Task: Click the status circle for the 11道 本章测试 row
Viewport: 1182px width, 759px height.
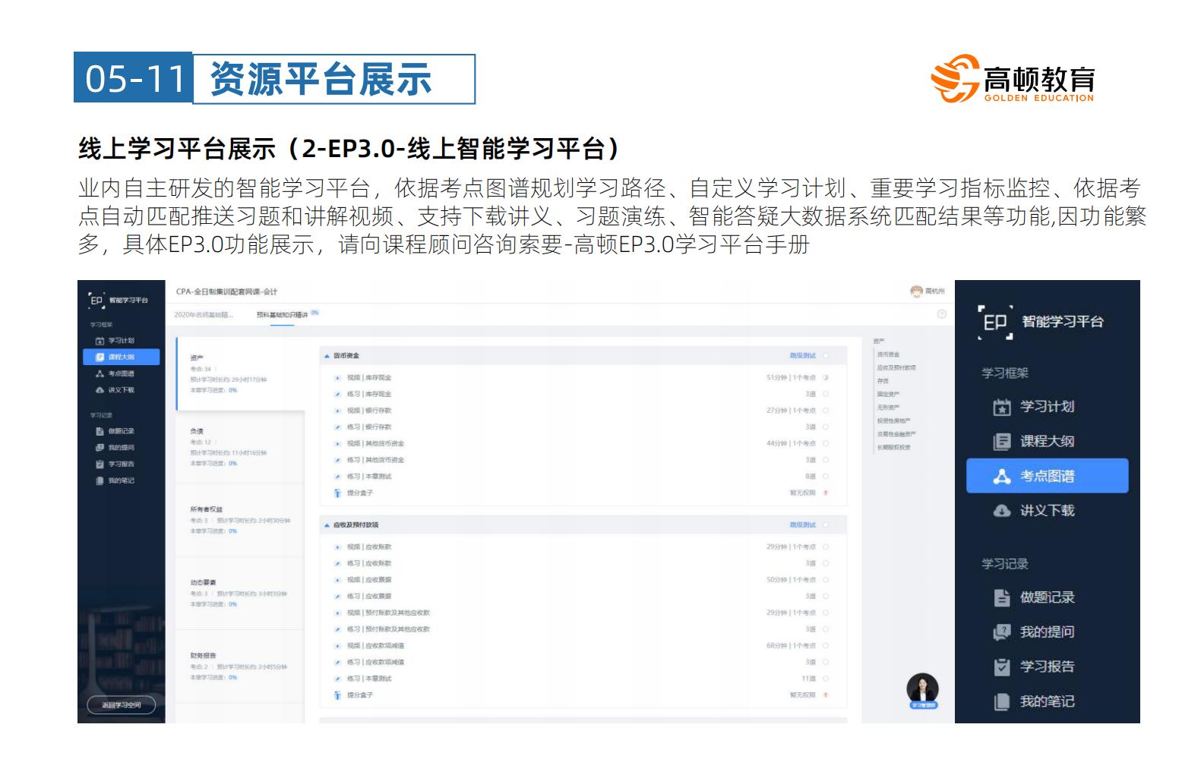Action: [x=826, y=679]
